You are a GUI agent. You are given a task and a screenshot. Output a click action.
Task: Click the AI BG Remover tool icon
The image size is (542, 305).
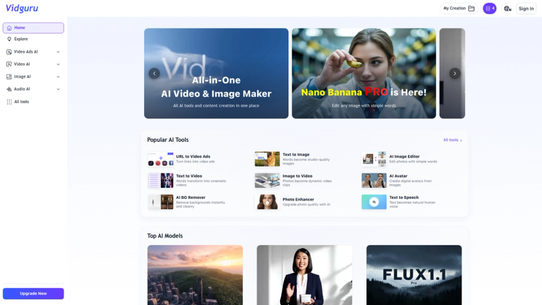[161, 202]
